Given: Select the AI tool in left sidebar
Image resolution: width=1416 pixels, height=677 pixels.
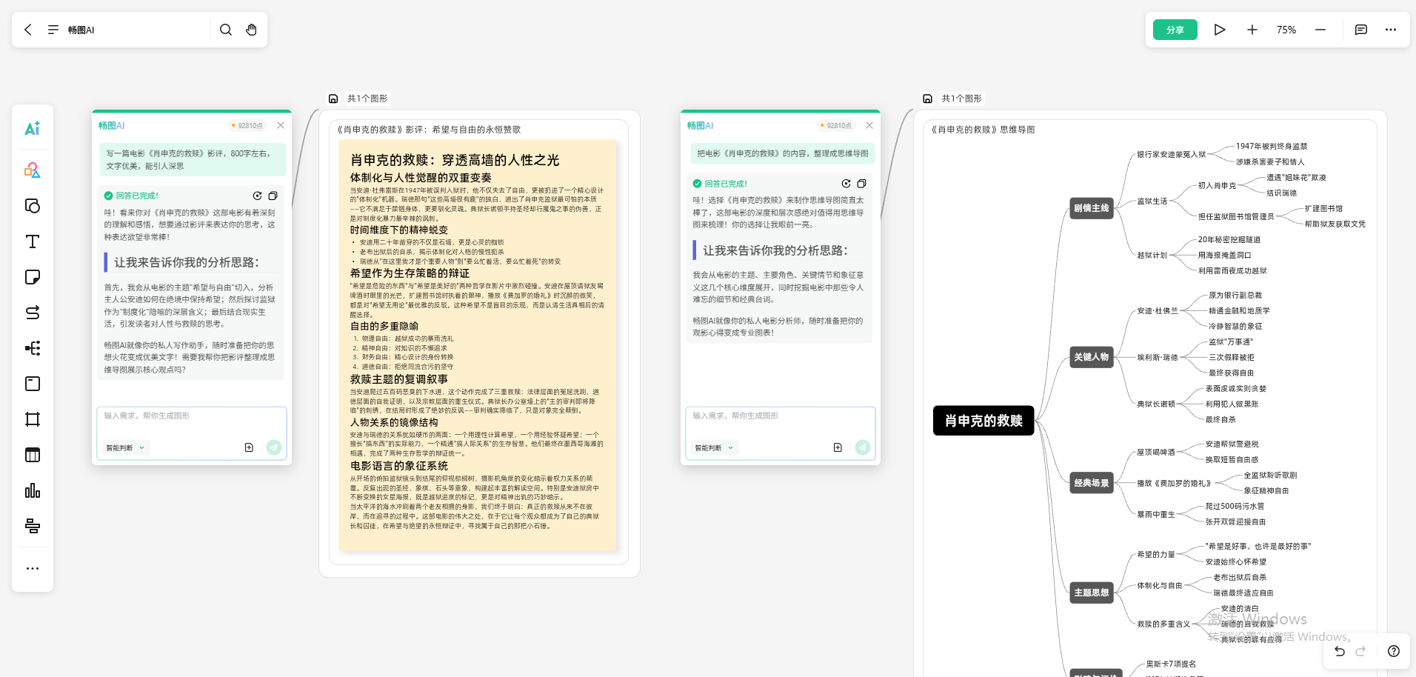Looking at the screenshot, I should pyautogui.click(x=33, y=128).
